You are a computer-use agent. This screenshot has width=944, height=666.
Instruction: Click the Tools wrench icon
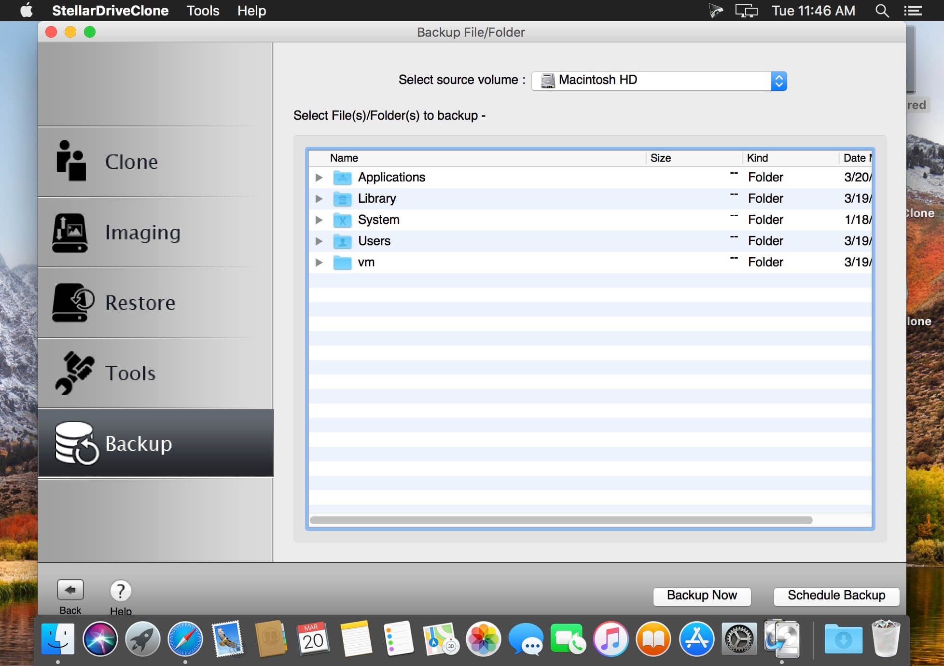(x=74, y=373)
